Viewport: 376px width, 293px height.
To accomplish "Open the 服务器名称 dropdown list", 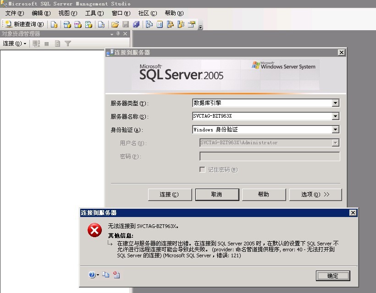I will 335,116.
